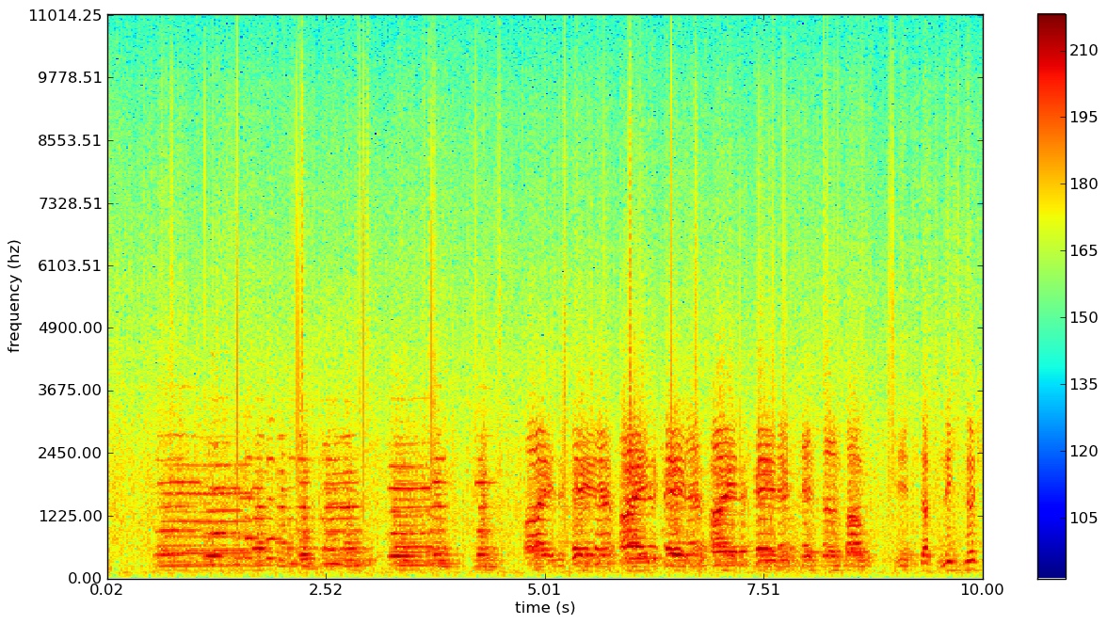1107x624 pixels.
Task: Click the 'time (s)' axis title
Action: coord(544,608)
